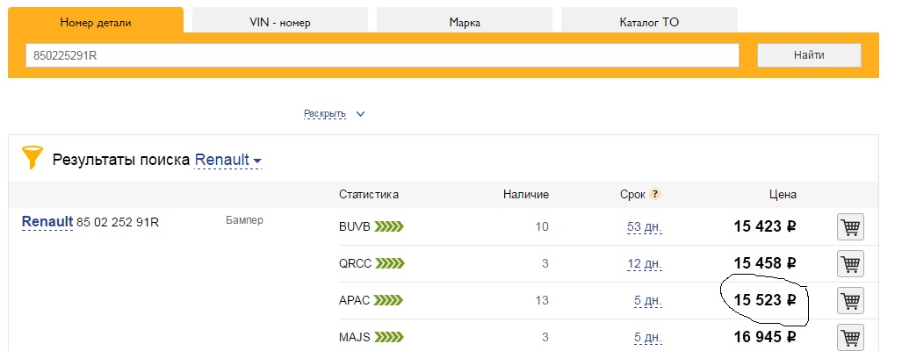This screenshot has height=351, width=902.
Task: Switch to the VIN - номер tab
Action: tap(279, 22)
